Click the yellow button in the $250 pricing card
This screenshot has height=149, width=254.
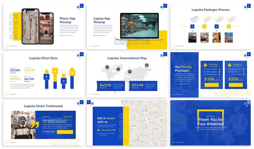(x=236, y=85)
